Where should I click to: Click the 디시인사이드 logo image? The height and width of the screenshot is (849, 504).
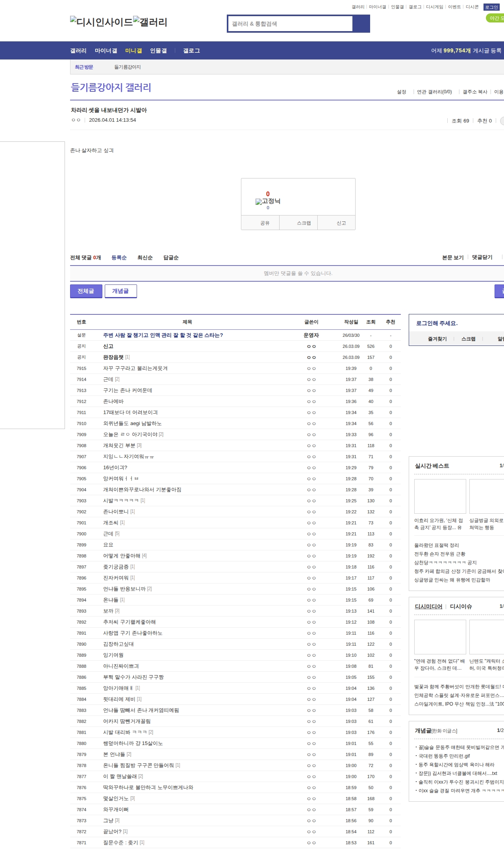(101, 22)
